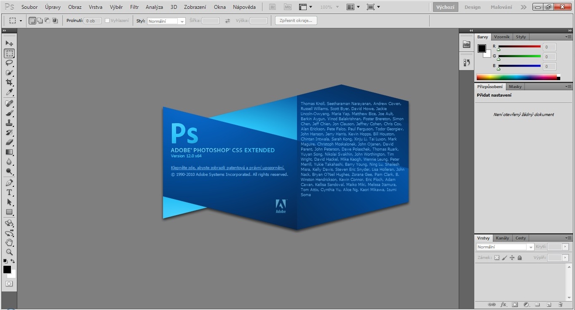
Task: Open patent and legal notices link
Action: tap(227, 167)
